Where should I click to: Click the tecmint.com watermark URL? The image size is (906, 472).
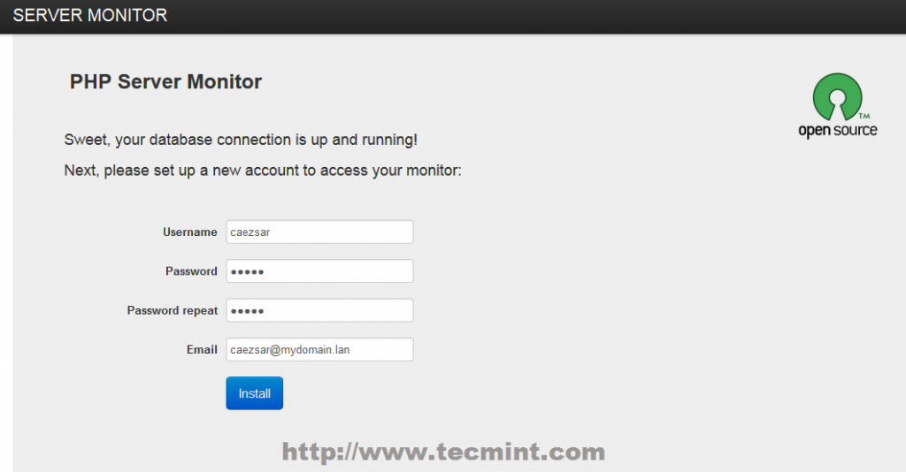(443, 453)
